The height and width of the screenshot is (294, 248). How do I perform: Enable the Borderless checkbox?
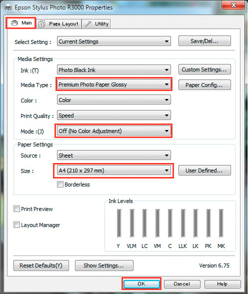click(x=60, y=184)
